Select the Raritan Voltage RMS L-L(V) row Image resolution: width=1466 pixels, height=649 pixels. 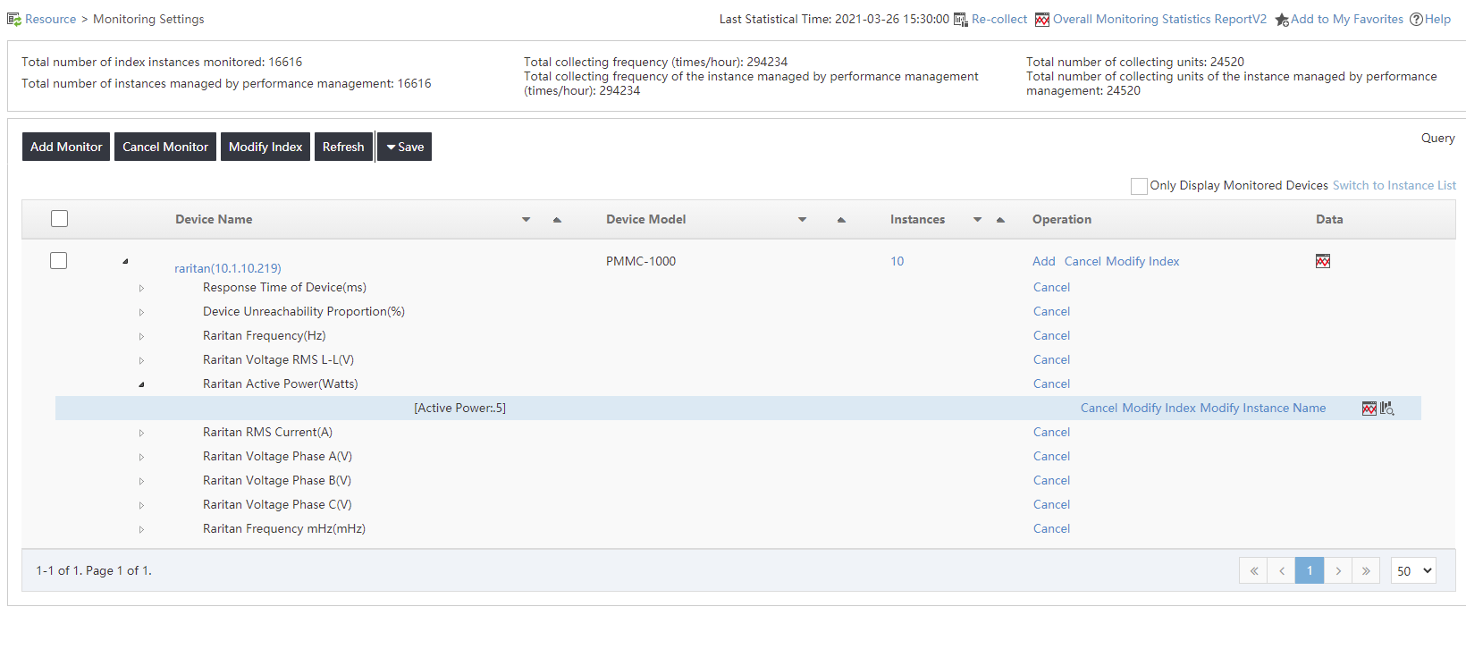278,359
